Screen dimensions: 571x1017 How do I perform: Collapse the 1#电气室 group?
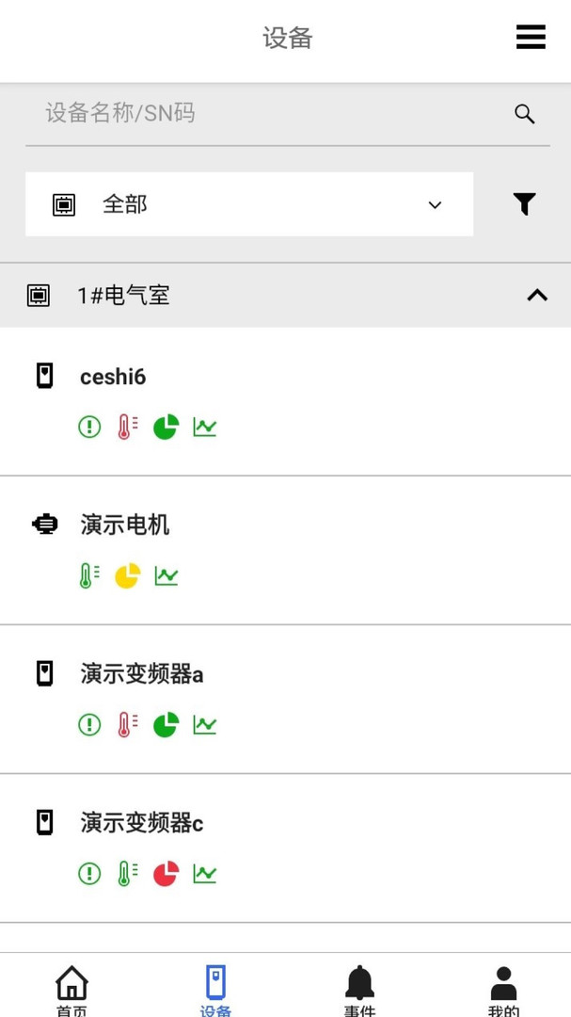tap(536, 295)
